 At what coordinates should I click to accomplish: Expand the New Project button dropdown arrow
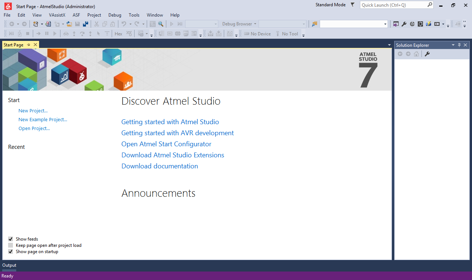point(42,24)
